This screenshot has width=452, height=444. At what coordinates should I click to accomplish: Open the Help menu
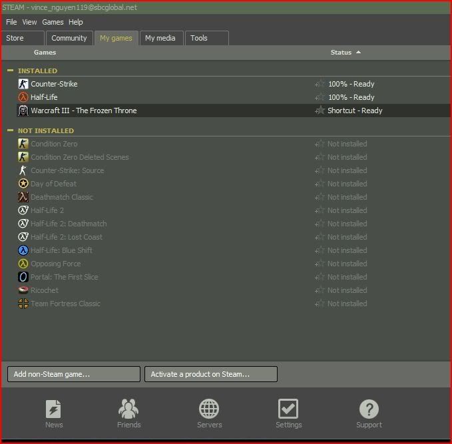75,22
